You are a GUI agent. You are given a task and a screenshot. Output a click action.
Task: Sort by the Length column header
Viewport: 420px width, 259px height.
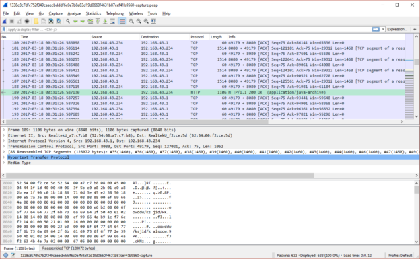click(218, 37)
